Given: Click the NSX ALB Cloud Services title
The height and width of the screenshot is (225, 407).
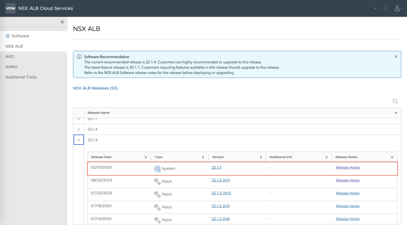Looking at the screenshot, I should click(46, 8).
